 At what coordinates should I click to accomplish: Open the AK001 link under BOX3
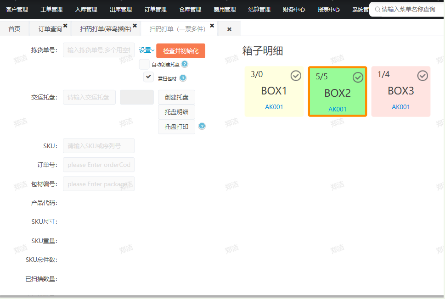(401, 107)
